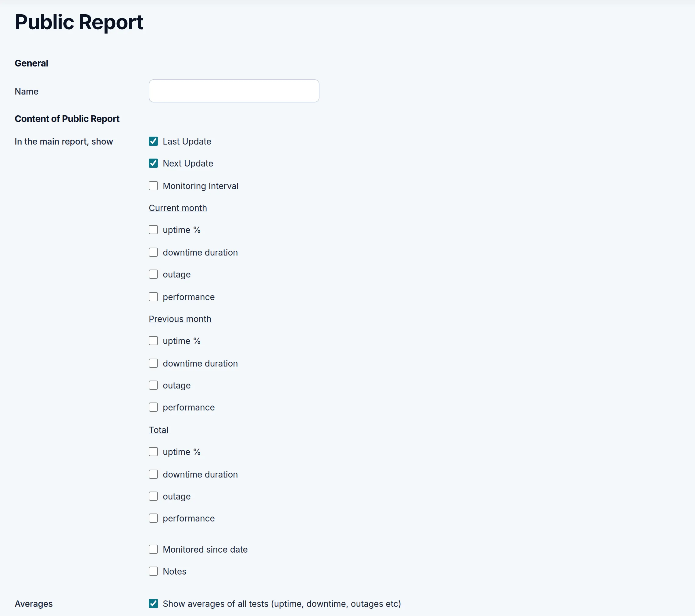Click the Current month heading
Image resolution: width=695 pixels, height=616 pixels.
click(x=178, y=208)
